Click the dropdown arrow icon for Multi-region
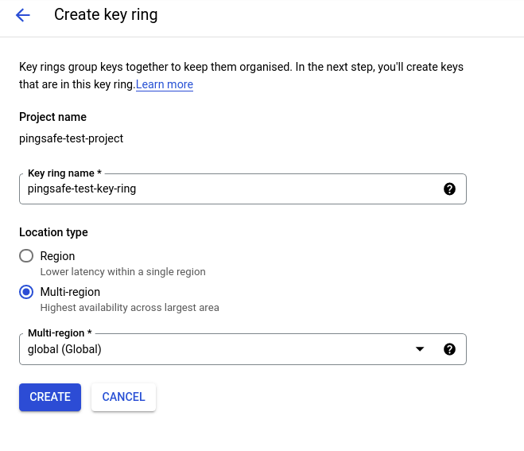The image size is (524, 451). (x=420, y=349)
